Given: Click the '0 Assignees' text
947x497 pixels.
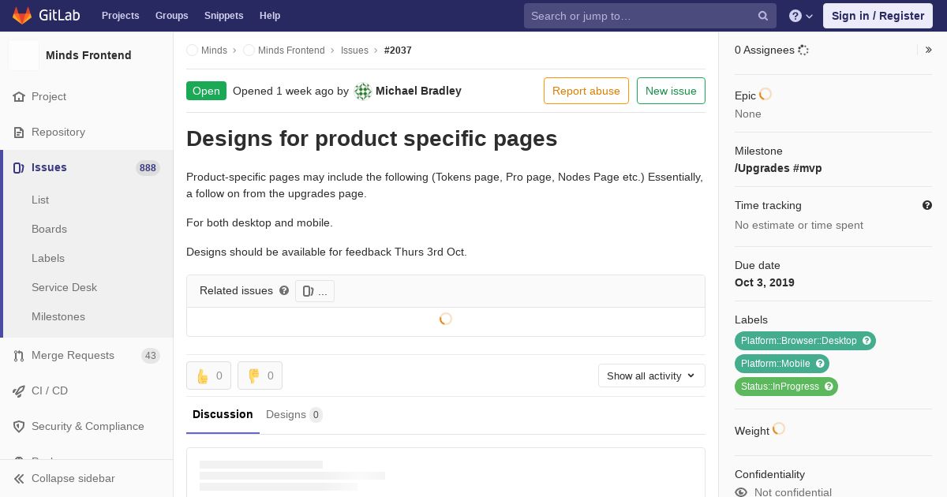Looking at the screenshot, I should click(x=765, y=50).
